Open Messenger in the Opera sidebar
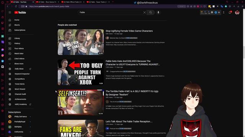245x137 pixels. pos(3,50)
